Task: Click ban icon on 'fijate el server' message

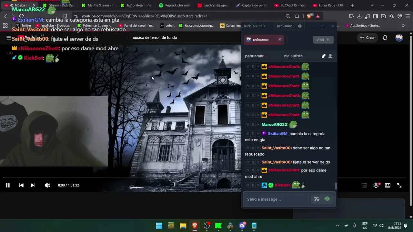Action: point(248,162)
